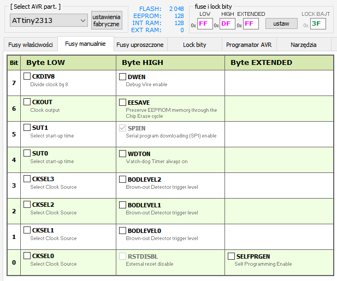
Task: Enable the DWEN debug wire checkbox
Action: (x=122, y=76)
